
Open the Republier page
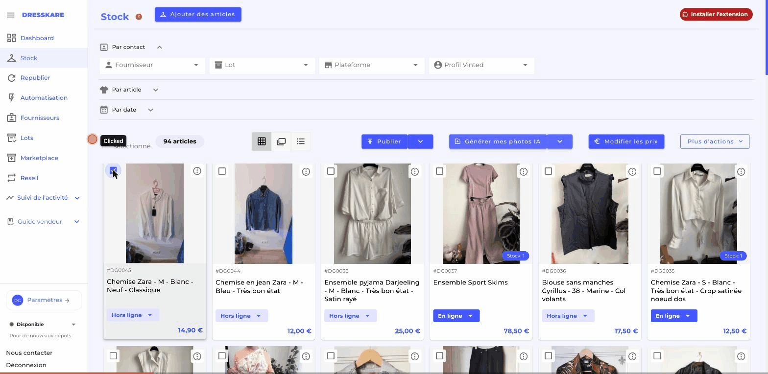(35, 78)
